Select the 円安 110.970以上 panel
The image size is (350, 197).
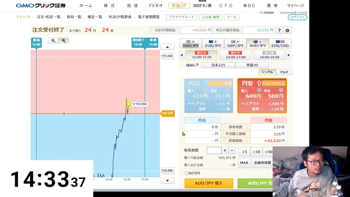point(262,96)
